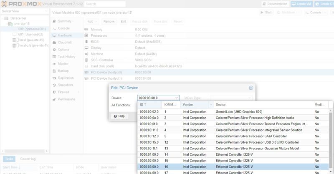Choose the SATA Controller device

(x=233, y=136)
